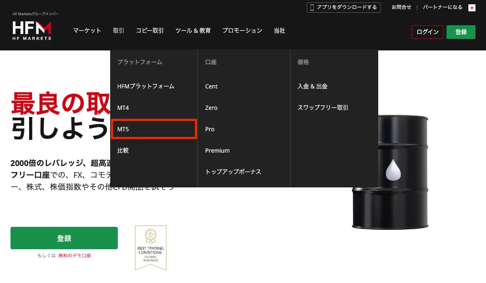486x283 pixels.
Task: Open the 無料のデモ口座 link
Action: point(75,255)
